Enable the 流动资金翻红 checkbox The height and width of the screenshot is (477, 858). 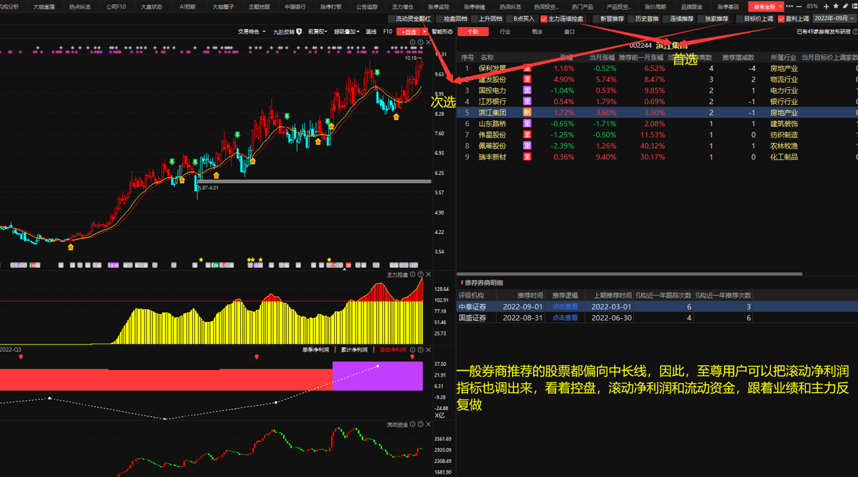tap(392, 19)
